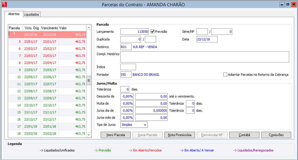Click the Juros dia de percentage field
Image resolution: width=298 pixels, height=160 pixels.
[x=127, y=110]
